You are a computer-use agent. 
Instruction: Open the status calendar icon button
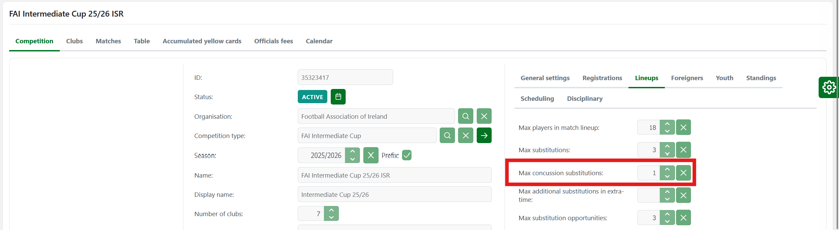338,97
